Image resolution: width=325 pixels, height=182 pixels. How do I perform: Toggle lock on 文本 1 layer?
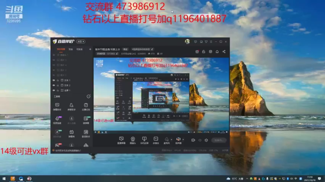click(58, 80)
